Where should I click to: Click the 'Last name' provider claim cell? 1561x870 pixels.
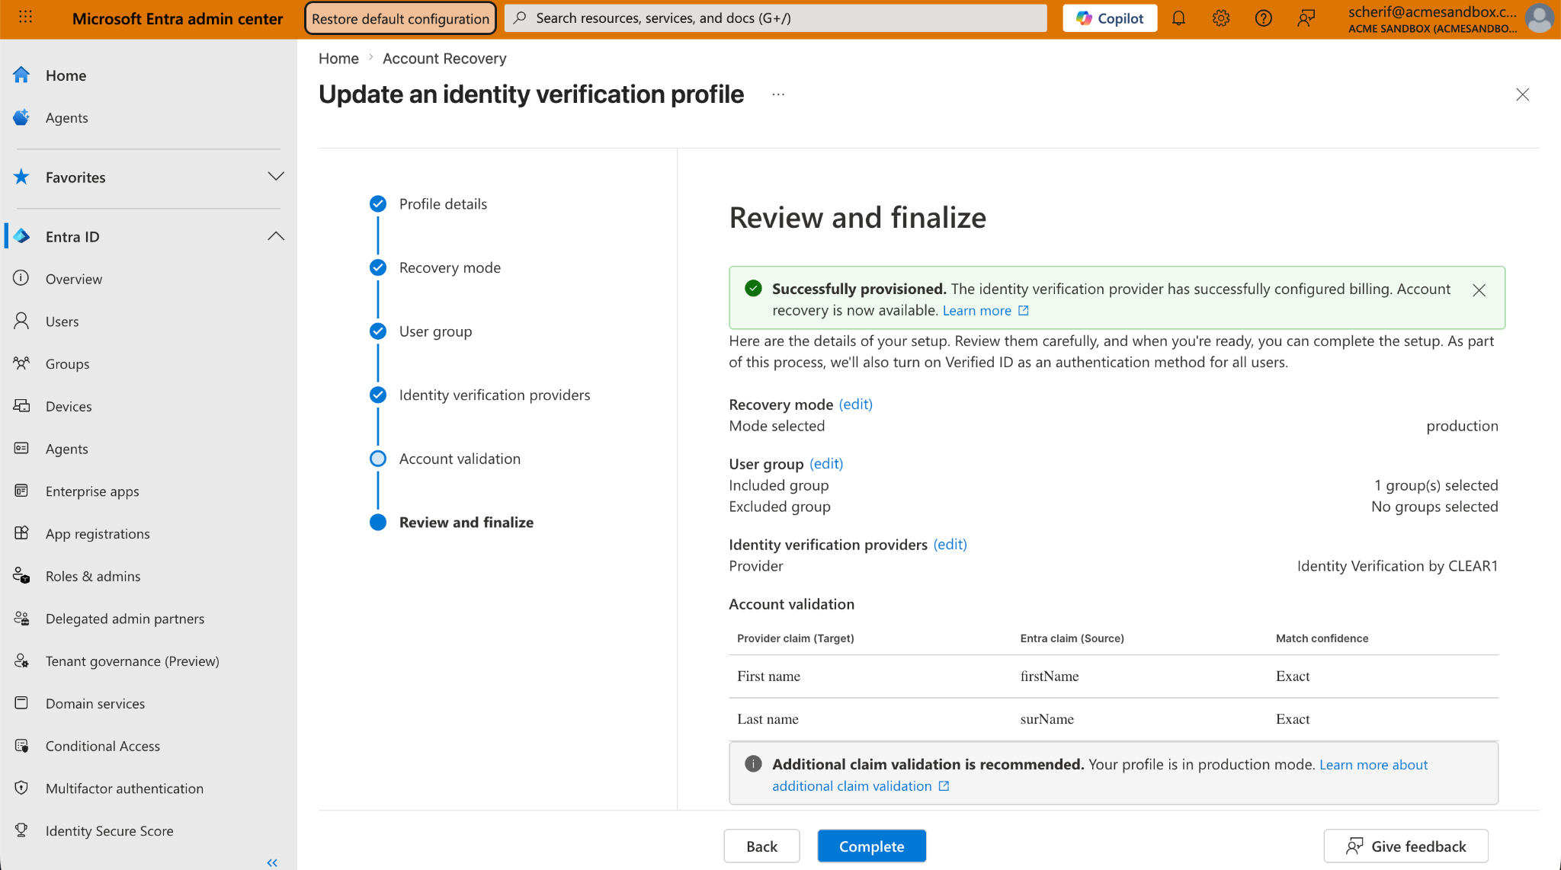(768, 719)
